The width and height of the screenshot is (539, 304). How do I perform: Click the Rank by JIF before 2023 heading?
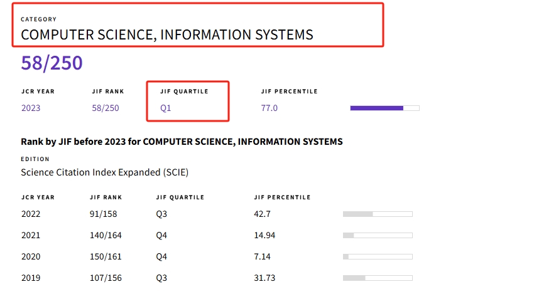(182, 142)
